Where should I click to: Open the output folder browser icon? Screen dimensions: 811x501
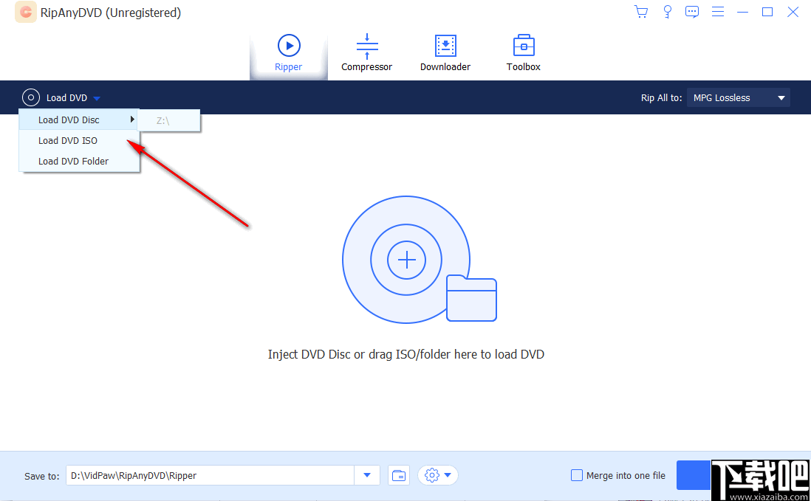tap(398, 475)
